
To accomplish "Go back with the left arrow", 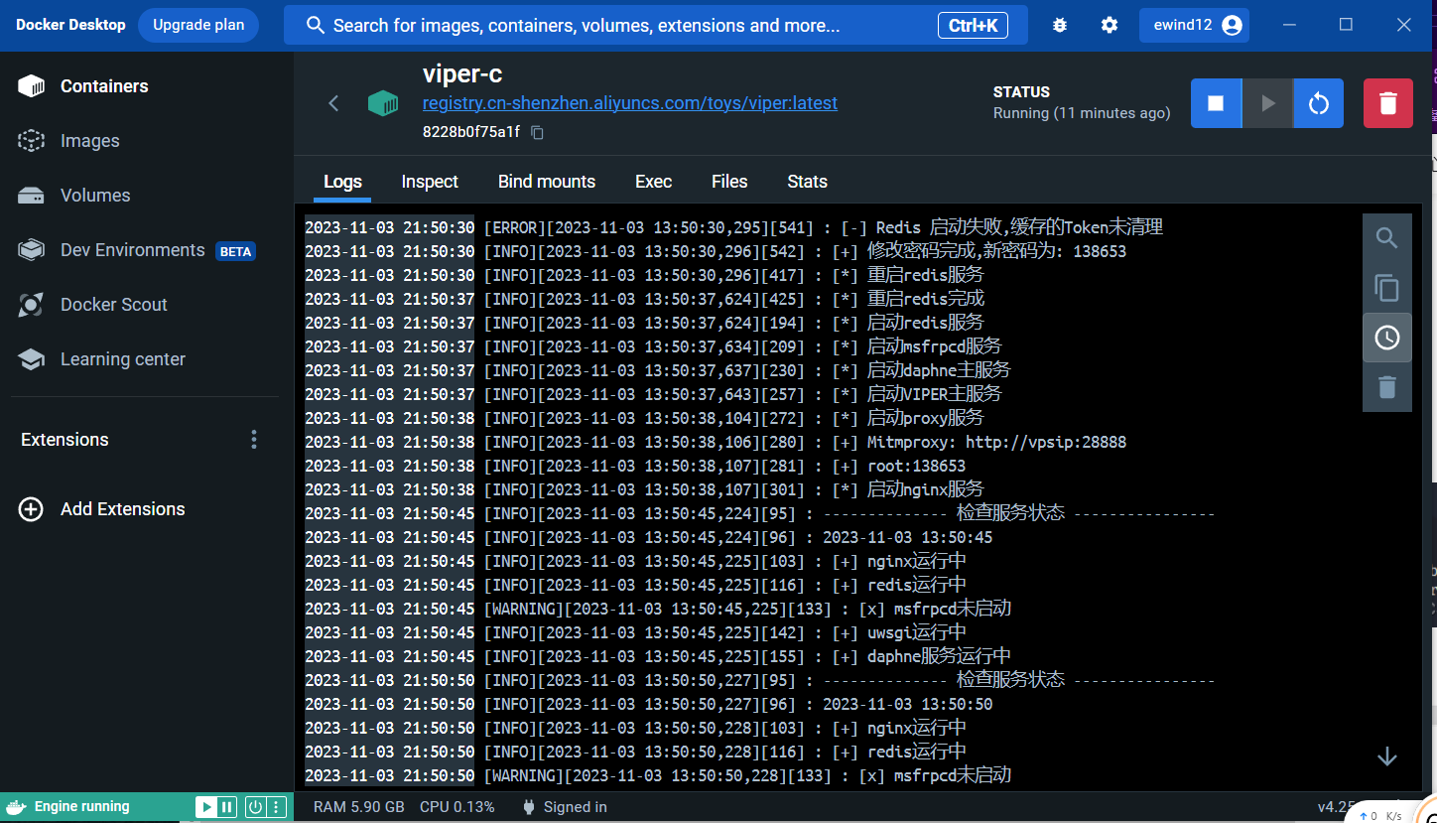I will click(x=333, y=103).
